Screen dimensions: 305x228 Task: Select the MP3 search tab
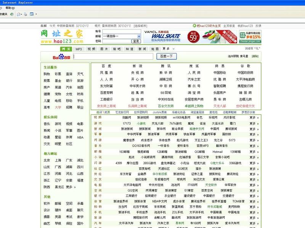point(79,49)
